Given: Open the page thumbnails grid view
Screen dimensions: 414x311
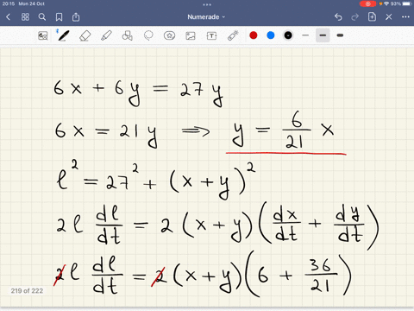Looking at the screenshot, I should pyautogui.click(x=25, y=17).
